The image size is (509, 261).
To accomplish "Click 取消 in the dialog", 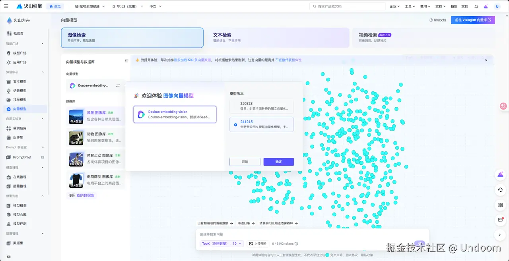I will click(x=245, y=162).
